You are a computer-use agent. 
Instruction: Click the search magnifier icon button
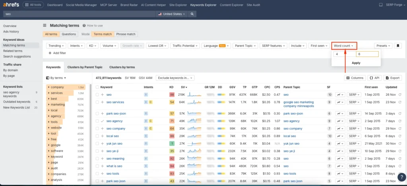pos(192,14)
